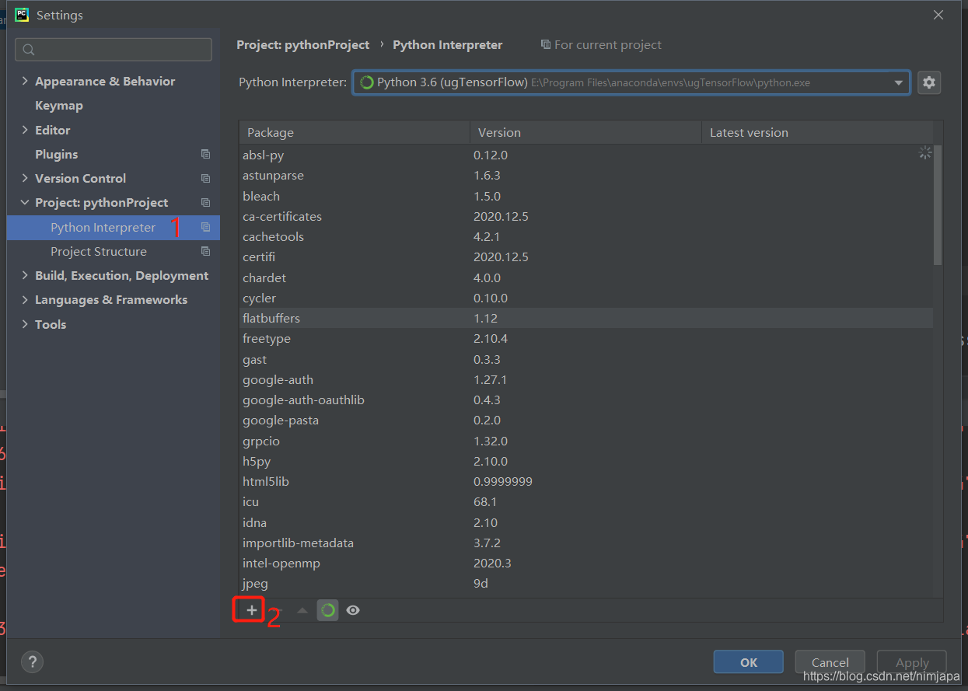The width and height of the screenshot is (968, 691).
Task: Select the gast package row
Action: coord(586,359)
